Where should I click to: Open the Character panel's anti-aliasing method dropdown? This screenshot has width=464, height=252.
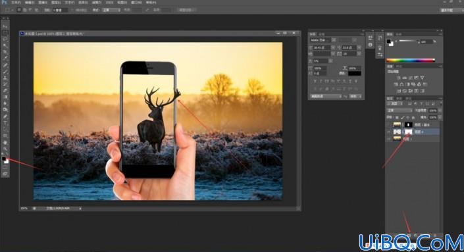coord(355,97)
